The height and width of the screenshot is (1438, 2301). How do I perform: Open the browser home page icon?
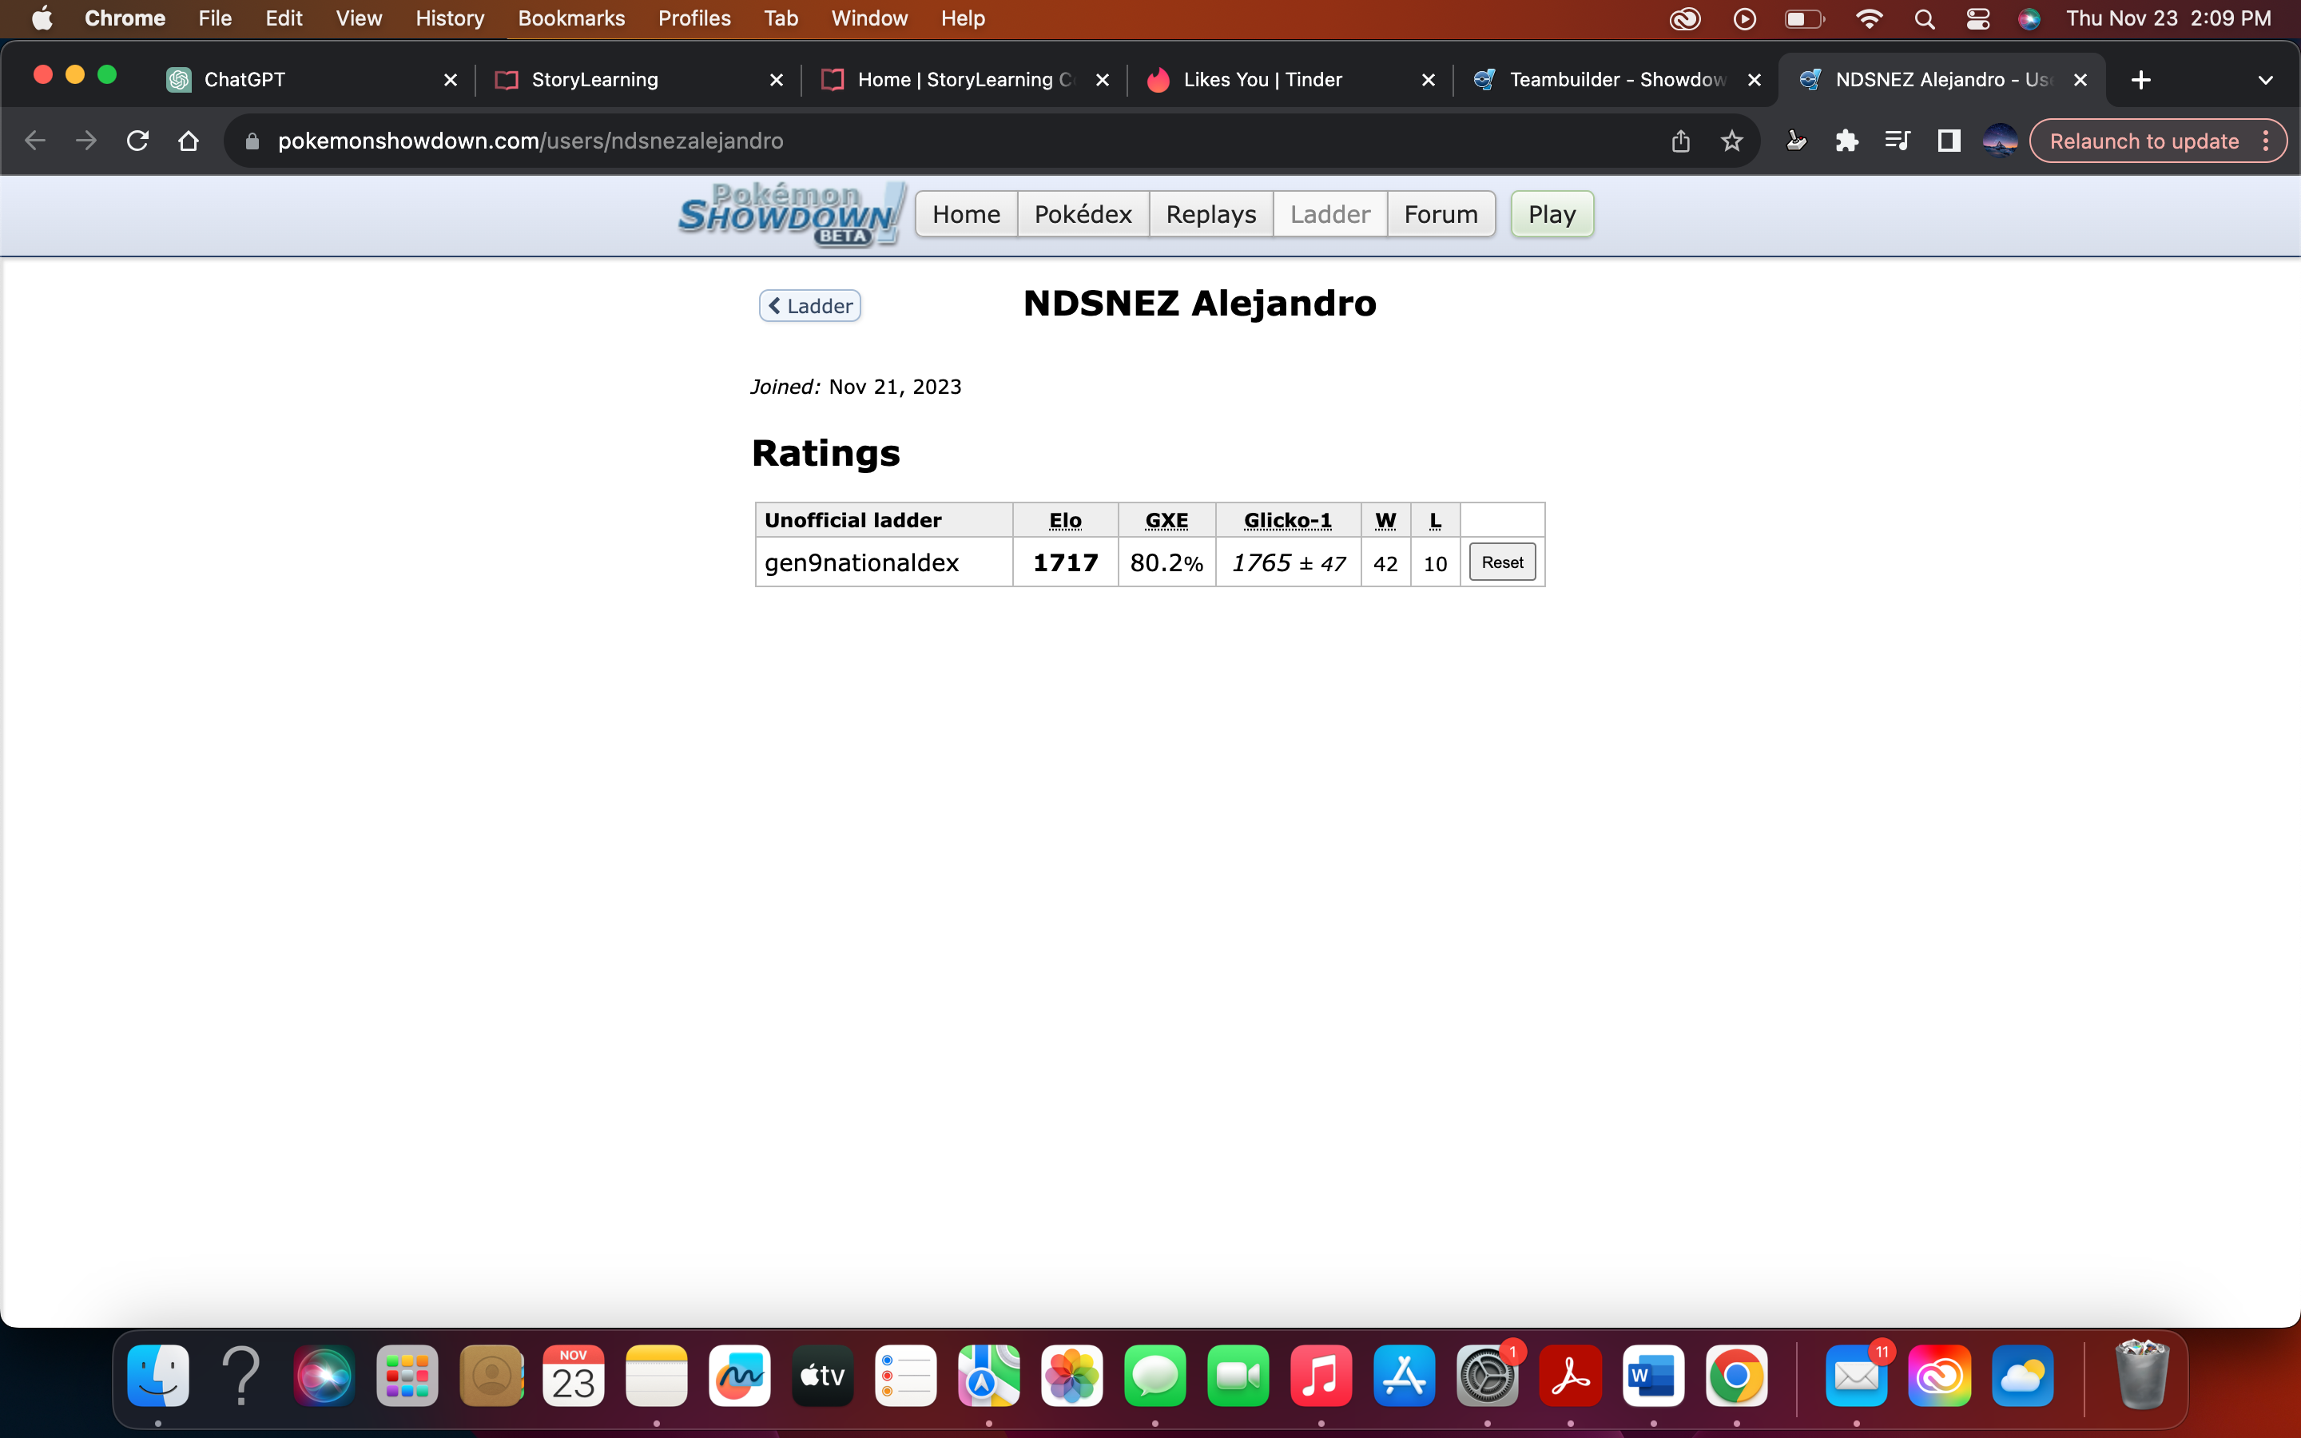[189, 141]
